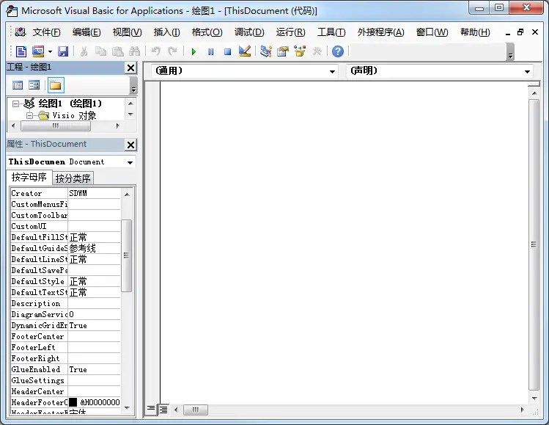Click Procedure View button at bottom left
The image size is (549, 425).
[x=151, y=410]
